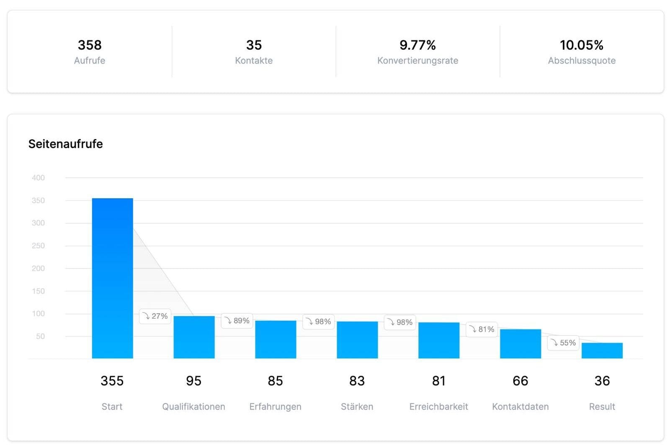Click the downward arrow inside the 55% badge
The width and height of the screenshot is (670, 445).
[x=554, y=343]
